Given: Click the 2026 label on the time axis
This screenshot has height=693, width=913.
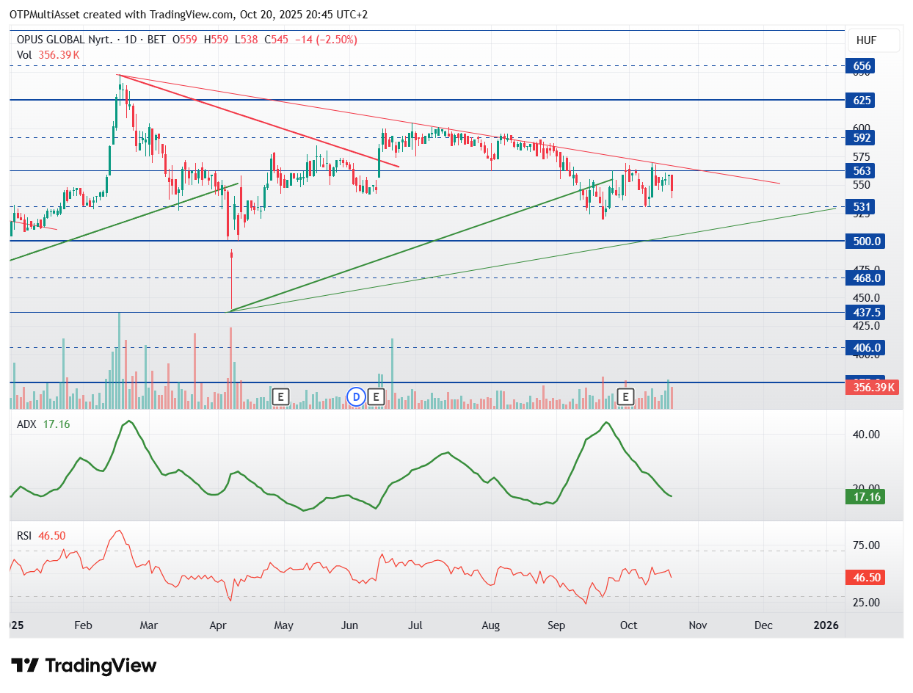Looking at the screenshot, I should click(826, 625).
